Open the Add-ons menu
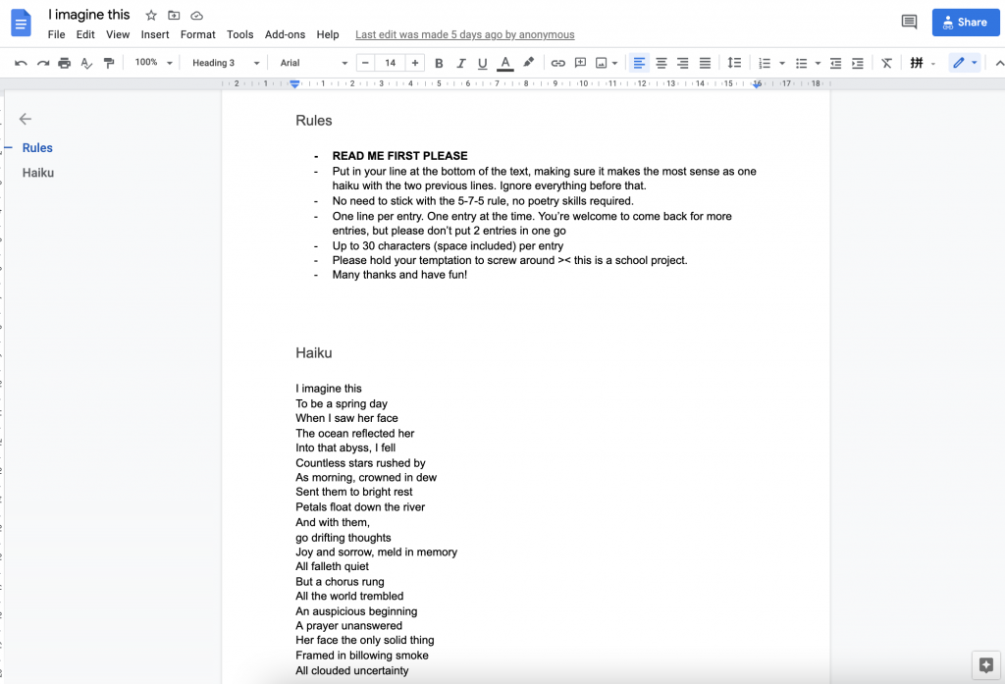Viewport: 1005px width, 684px height. point(286,34)
